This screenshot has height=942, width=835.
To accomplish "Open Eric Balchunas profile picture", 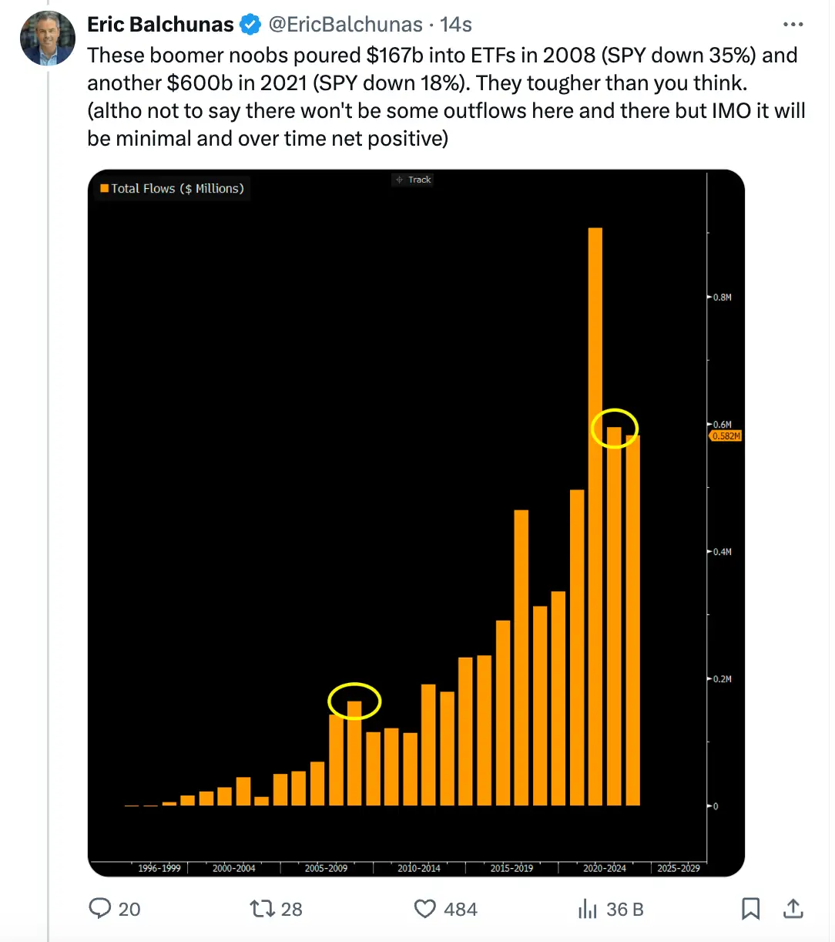I will (48, 39).
